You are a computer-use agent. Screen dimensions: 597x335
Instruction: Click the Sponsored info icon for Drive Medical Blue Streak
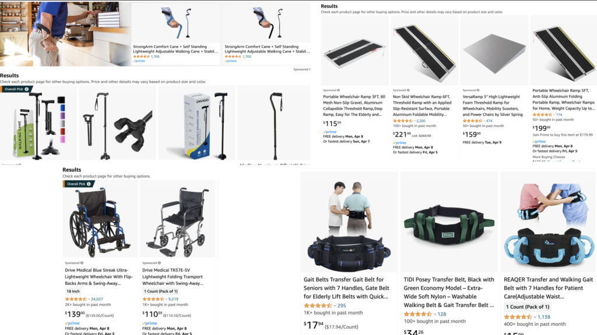(82, 263)
